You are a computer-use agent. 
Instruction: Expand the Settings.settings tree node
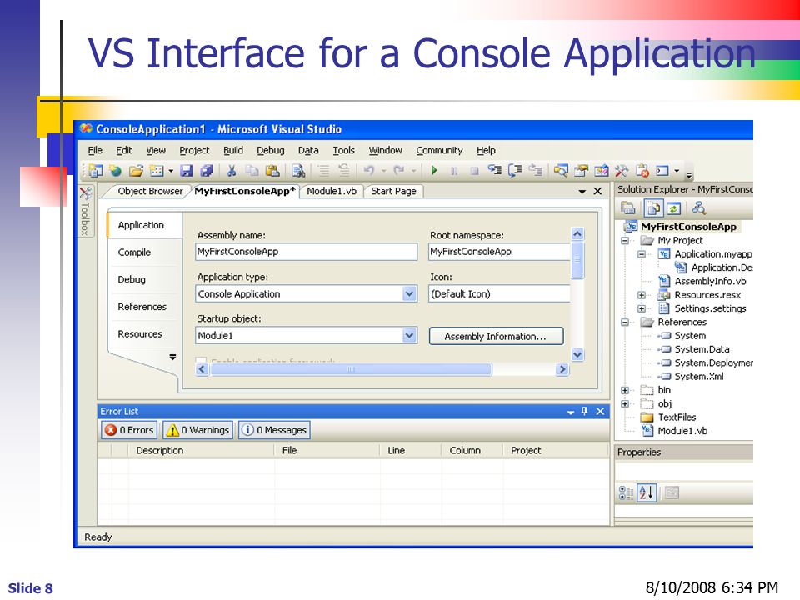[x=642, y=308]
